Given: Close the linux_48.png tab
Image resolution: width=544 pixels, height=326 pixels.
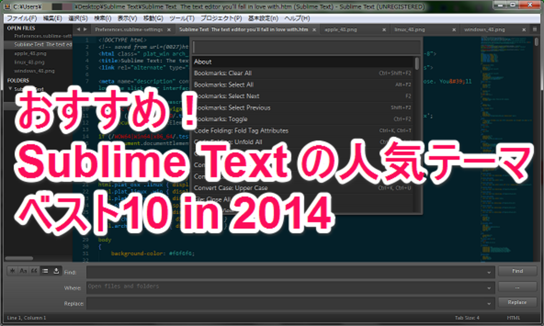Looking at the screenshot, I should [454, 30].
